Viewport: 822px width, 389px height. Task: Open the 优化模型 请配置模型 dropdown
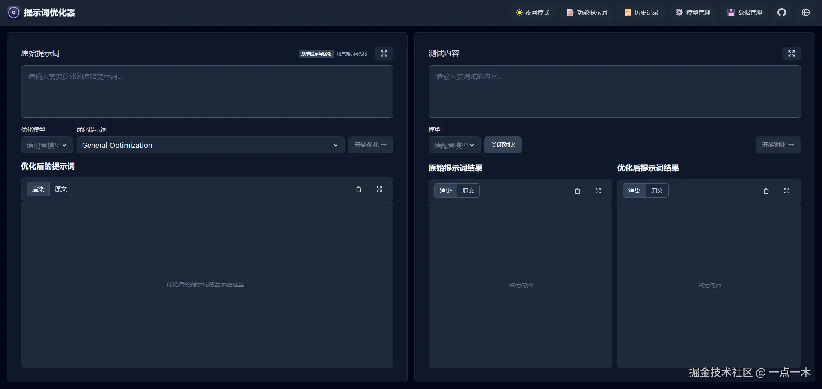(x=46, y=145)
